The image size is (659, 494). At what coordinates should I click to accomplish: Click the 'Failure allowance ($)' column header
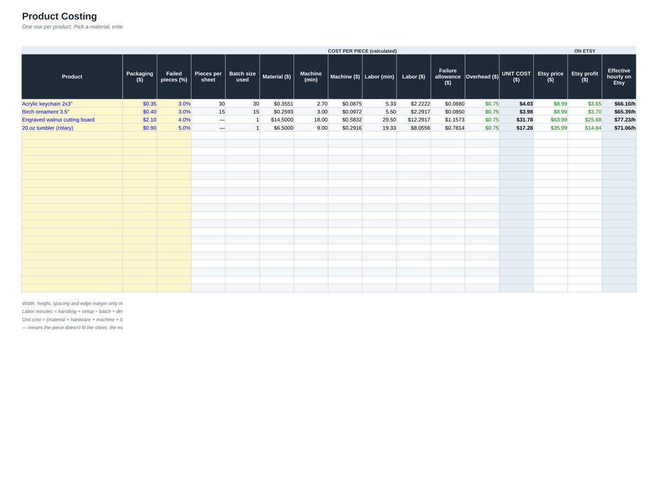[448, 77]
